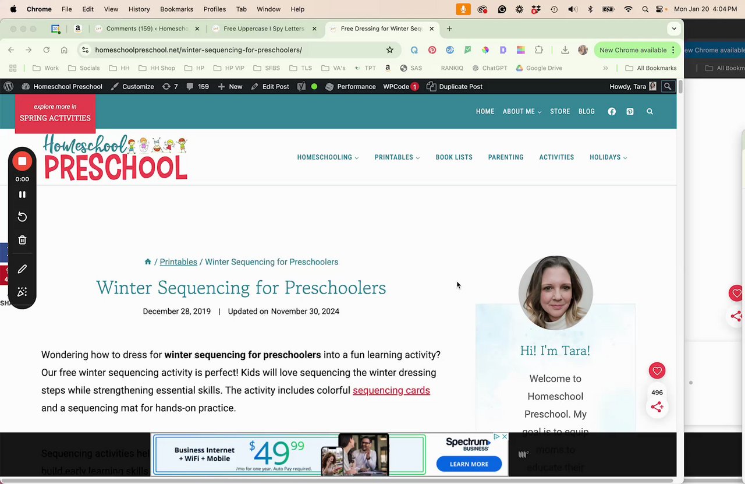The height and width of the screenshot is (484, 745).
Task: View the 7 pending updates
Action: (x=170, y=86)
